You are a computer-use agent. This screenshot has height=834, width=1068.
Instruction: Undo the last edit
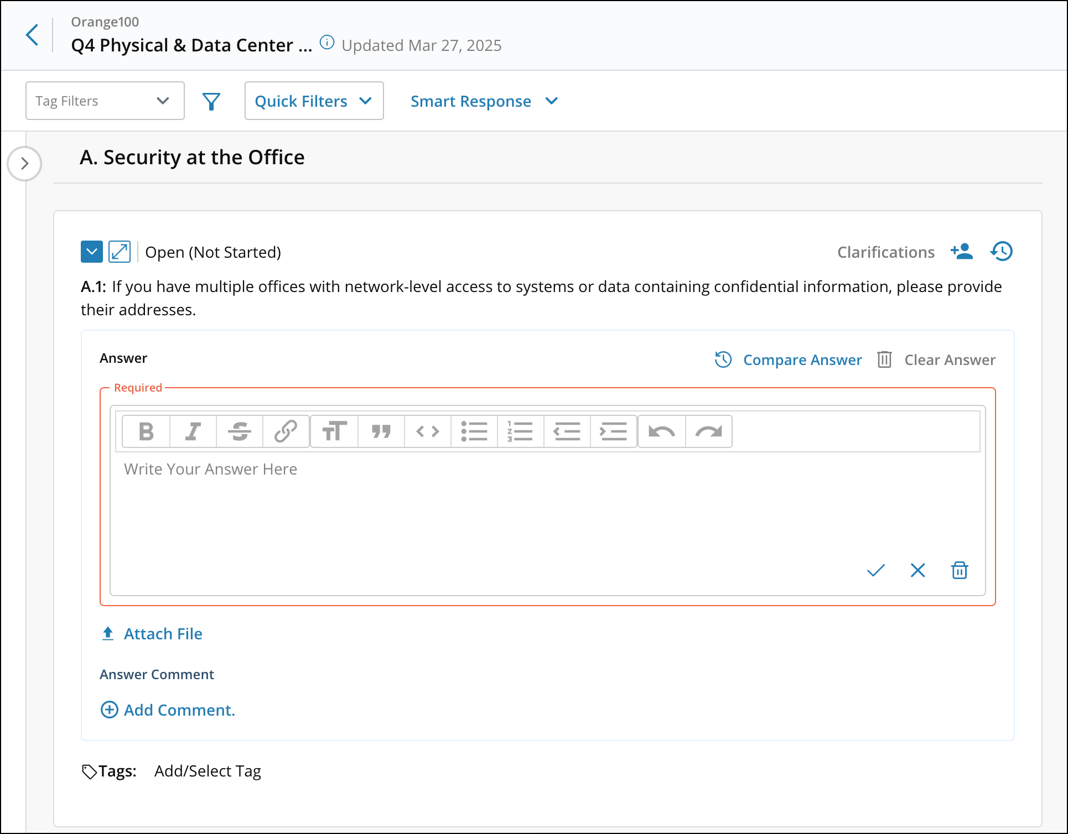click(662, 431)
